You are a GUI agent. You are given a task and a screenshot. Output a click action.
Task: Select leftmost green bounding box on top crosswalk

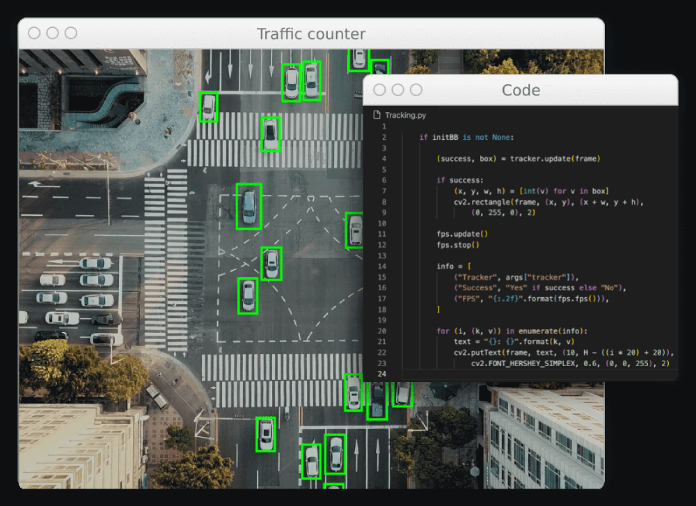209,107
